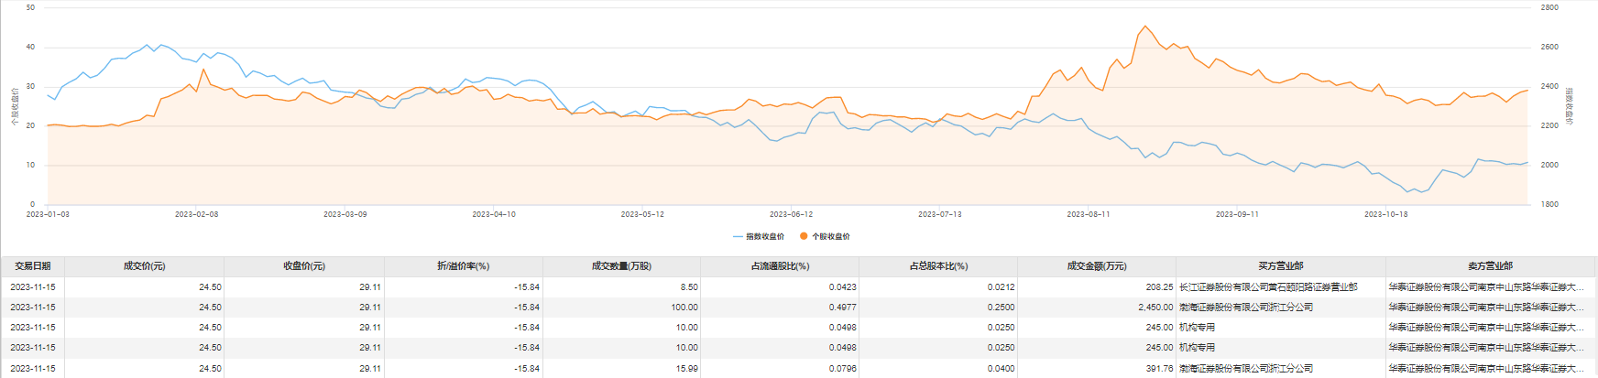Select the 卖方营业部 column header
The height and width of the screenshot is (378, 1598).
pos(1491,266)
